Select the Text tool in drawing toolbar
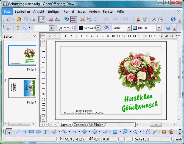184x144 pixels. pos(46,132)
